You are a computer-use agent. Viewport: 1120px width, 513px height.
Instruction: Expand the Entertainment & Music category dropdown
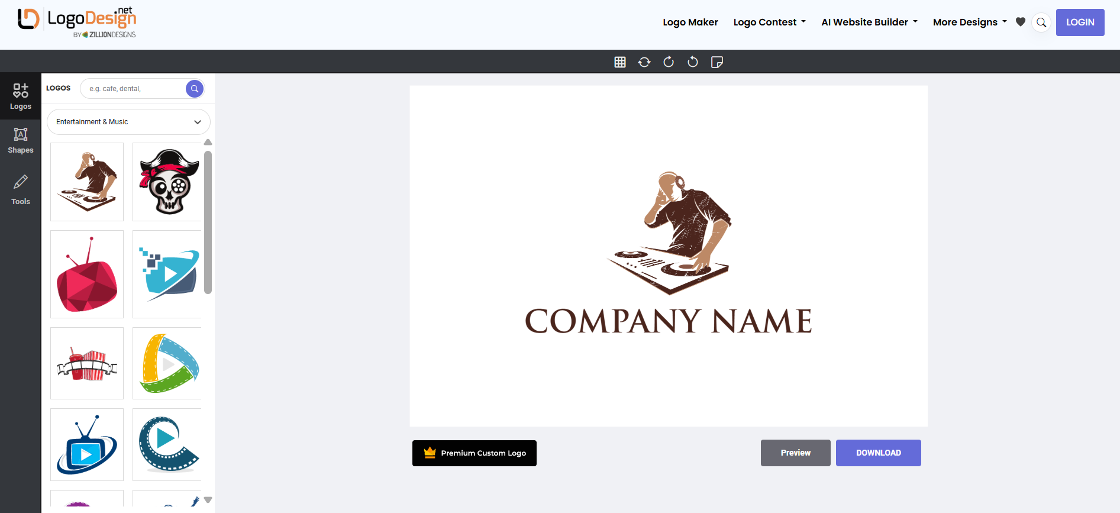coord(128,122)
